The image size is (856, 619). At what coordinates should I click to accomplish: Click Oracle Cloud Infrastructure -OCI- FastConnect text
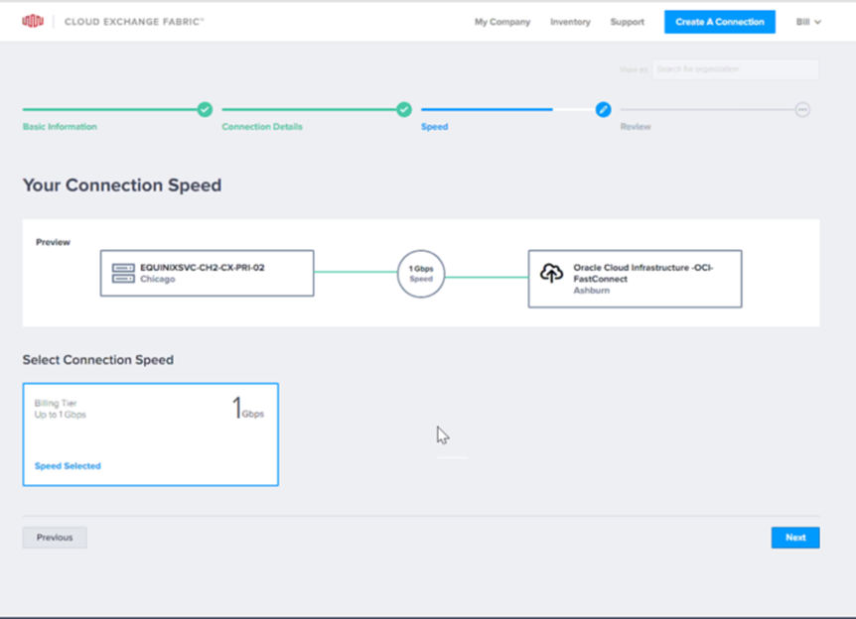(x=643, y=273)
